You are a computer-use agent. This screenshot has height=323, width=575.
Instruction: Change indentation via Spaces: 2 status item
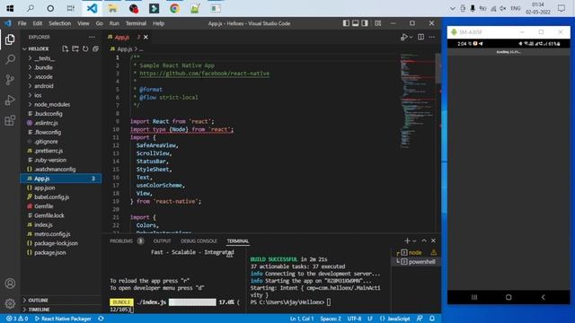331,319
